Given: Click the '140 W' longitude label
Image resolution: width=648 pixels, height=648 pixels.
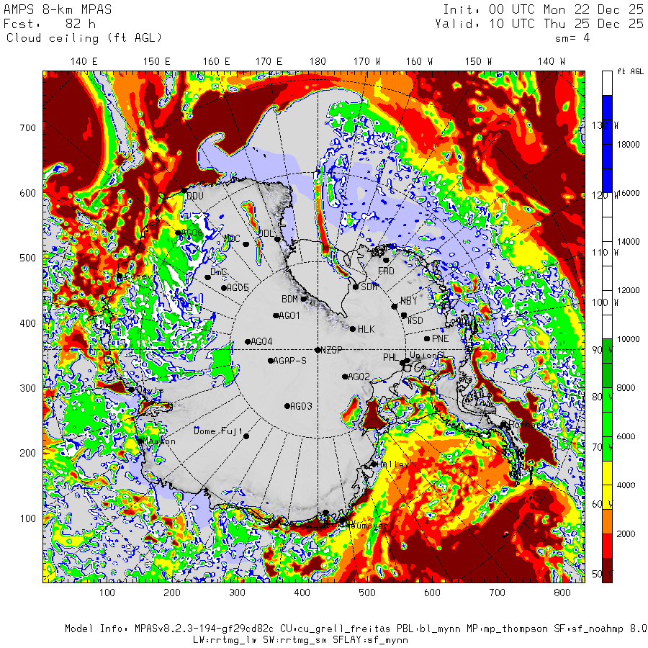Looking at the screenshot, I should coord(552,62).
